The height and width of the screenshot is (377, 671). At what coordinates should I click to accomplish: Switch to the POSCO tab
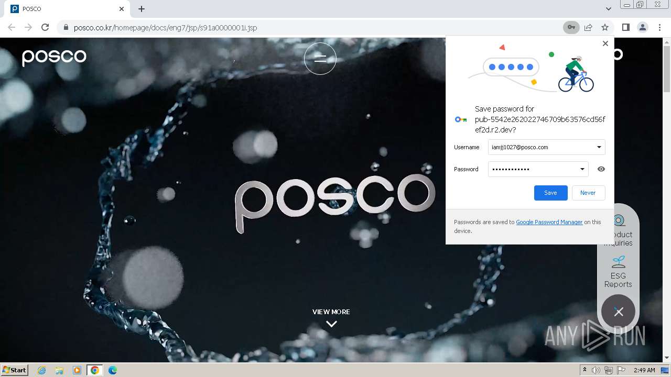(67, 9)
